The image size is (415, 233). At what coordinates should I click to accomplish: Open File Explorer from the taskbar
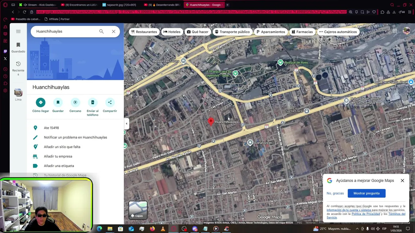point(110,229)
